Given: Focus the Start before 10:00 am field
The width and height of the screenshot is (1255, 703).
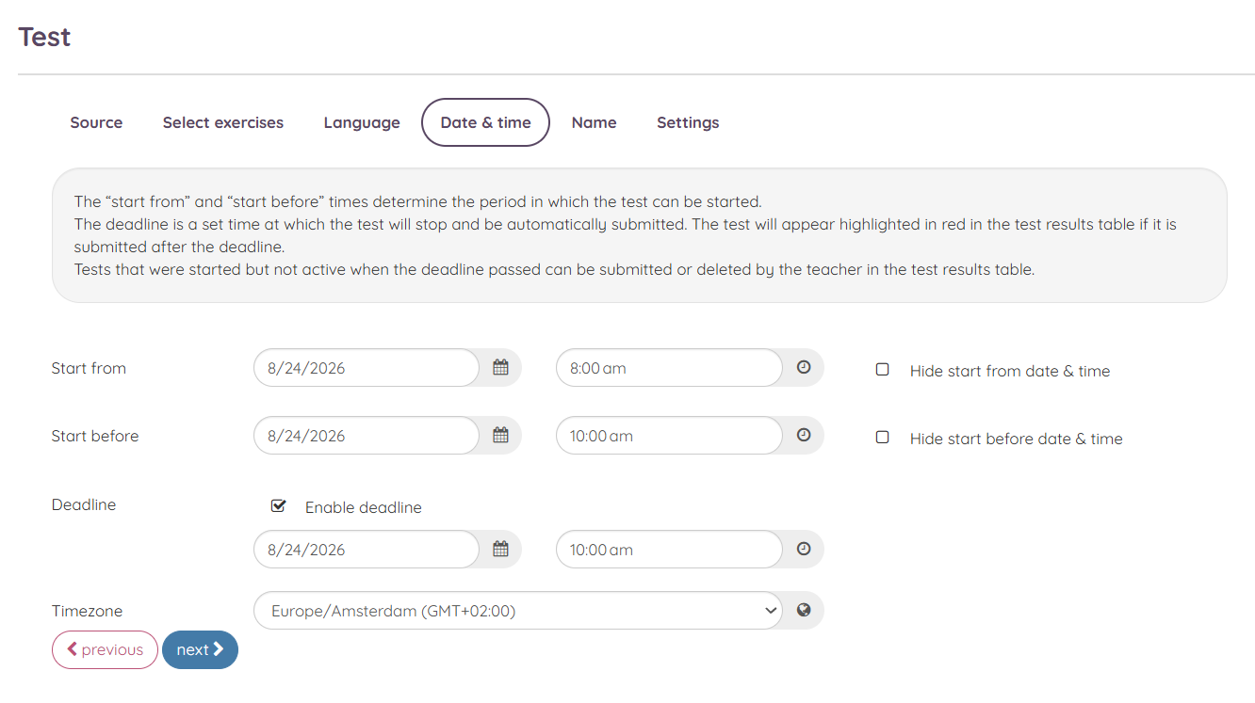Looking at the screenshot, I should [x=669, y=436].
